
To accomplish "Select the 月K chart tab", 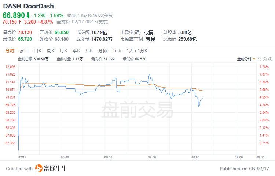I will 63,51.
